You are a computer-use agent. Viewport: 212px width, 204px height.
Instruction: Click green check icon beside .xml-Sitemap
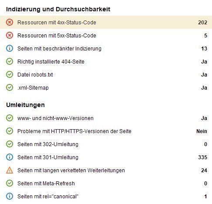pyautogui.click(x=10, y=87)
